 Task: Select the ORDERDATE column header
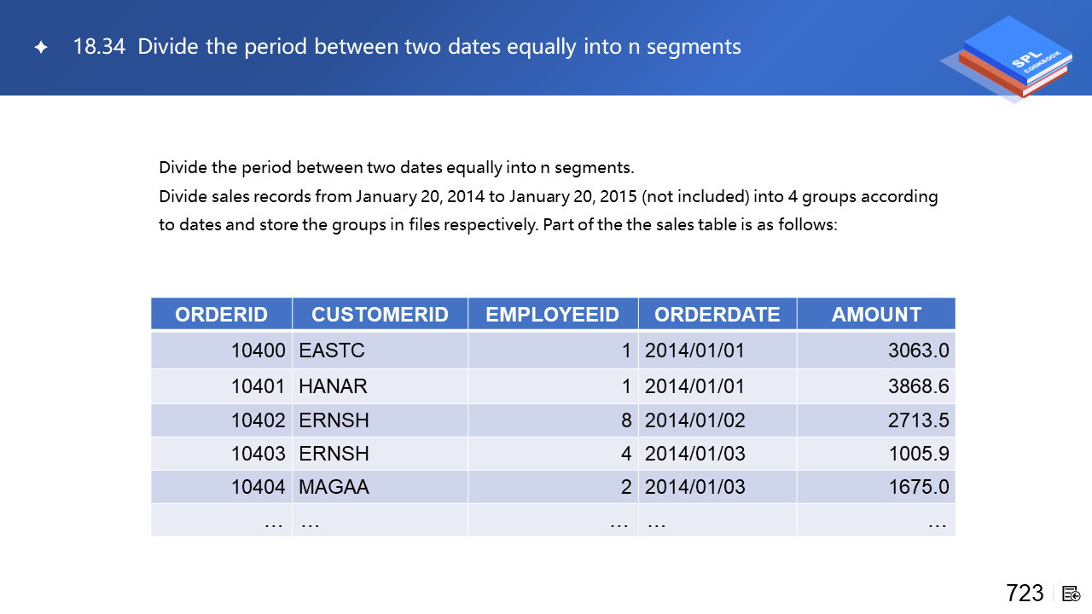coord(717,314)
